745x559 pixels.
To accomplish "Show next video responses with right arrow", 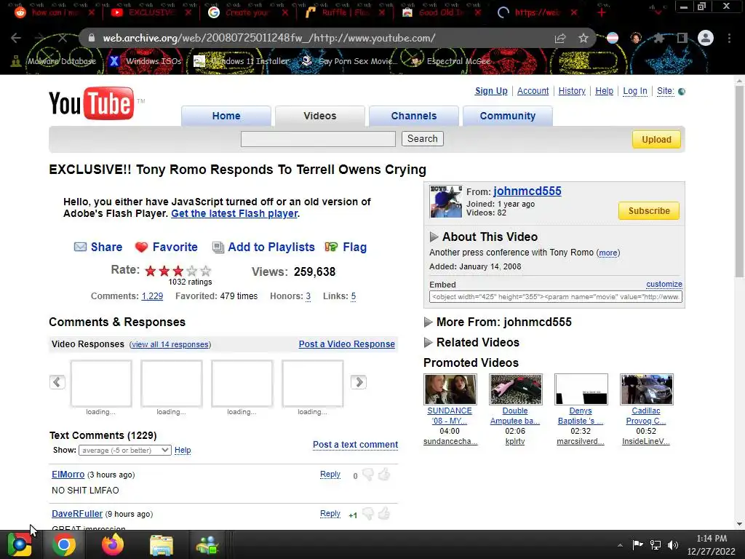I will (359, 381).
